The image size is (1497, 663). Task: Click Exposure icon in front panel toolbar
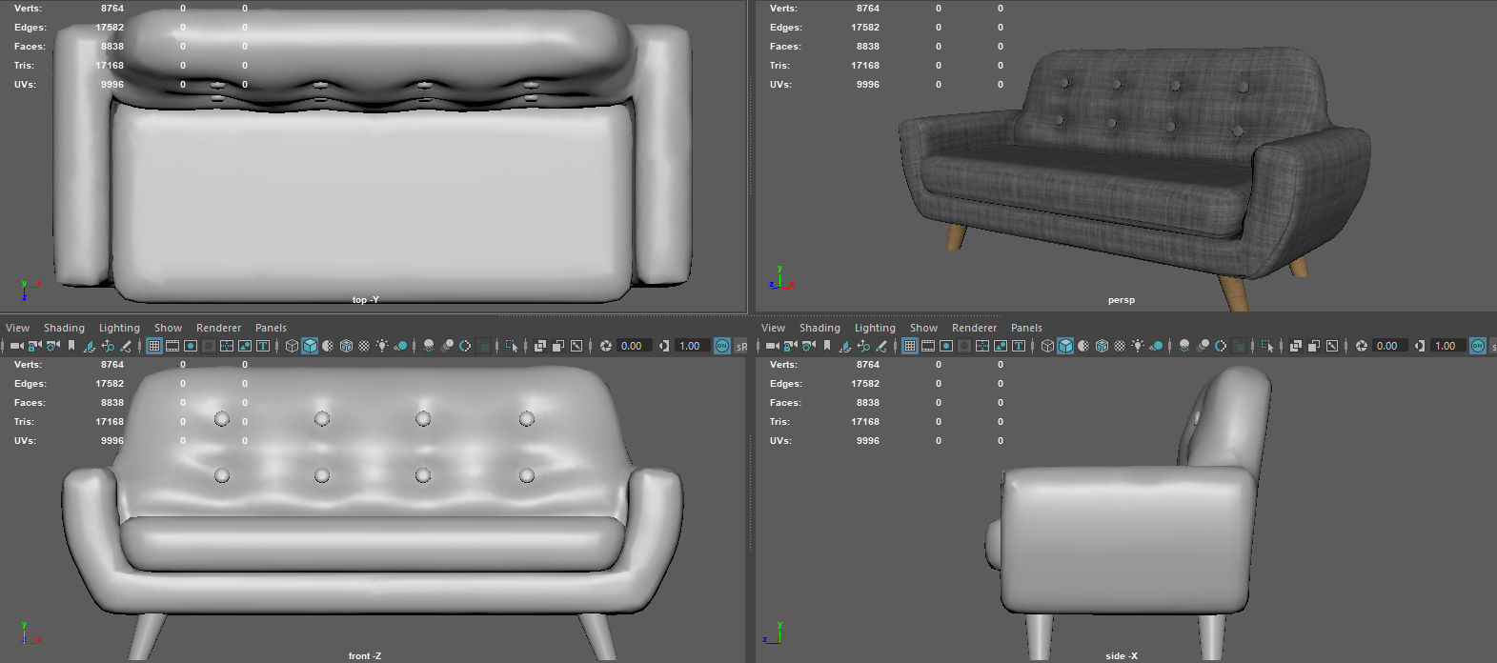pos(606,346)
